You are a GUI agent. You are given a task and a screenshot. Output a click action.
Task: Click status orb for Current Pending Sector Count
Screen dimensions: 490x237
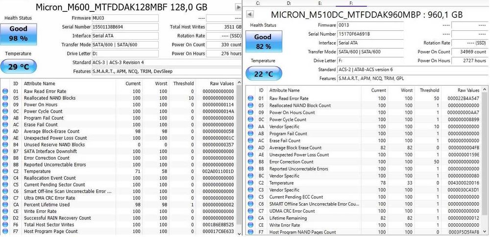5,185
